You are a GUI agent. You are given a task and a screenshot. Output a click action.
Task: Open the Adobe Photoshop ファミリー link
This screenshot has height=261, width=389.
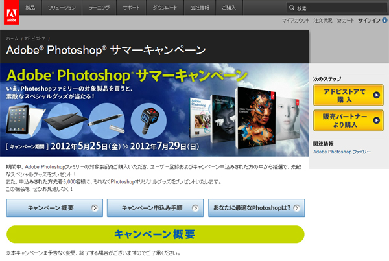coord(342,152)
